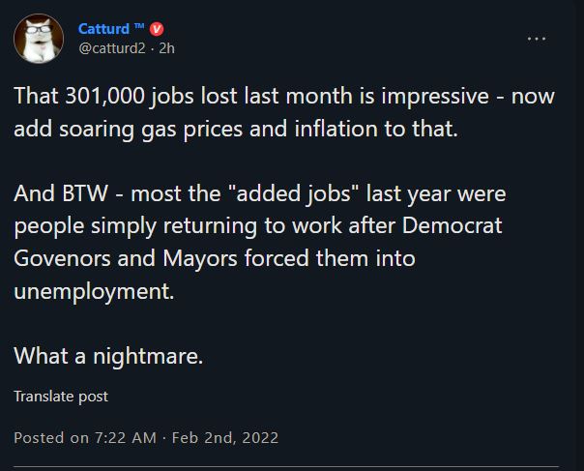Open the @catturd2 handle profile
Screen dimensions: 584x471
click(x=112, y=48)
